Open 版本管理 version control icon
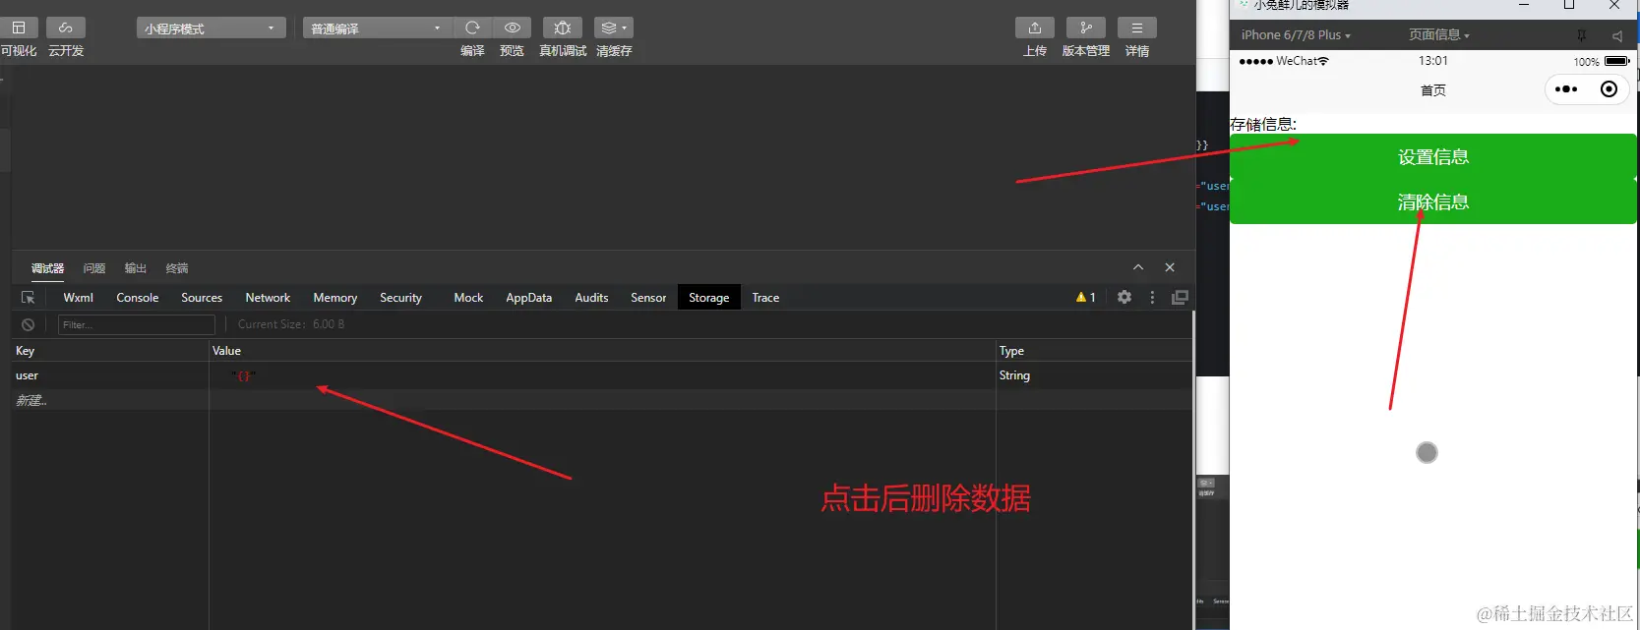1640x630 pixels. [1086, 28]
